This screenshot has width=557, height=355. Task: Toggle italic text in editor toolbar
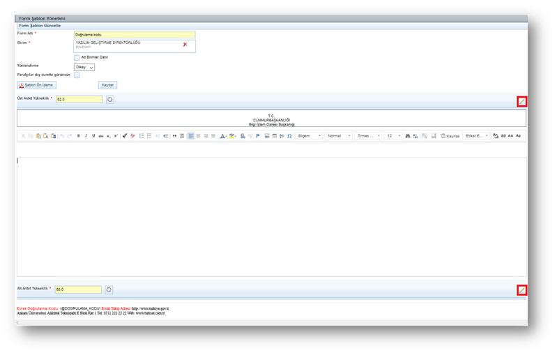[86, 136]
